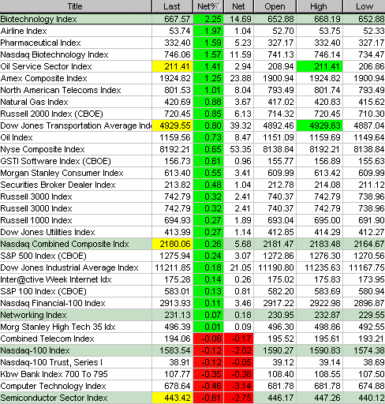
Task: Click the Net% column header sort arrow
Action: tap(218, 6)
